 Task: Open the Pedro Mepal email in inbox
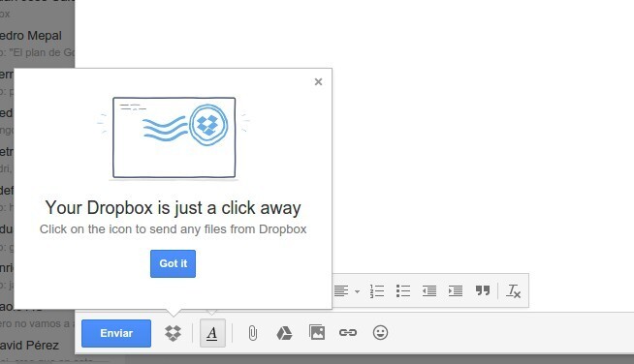(x=37, y=44)
